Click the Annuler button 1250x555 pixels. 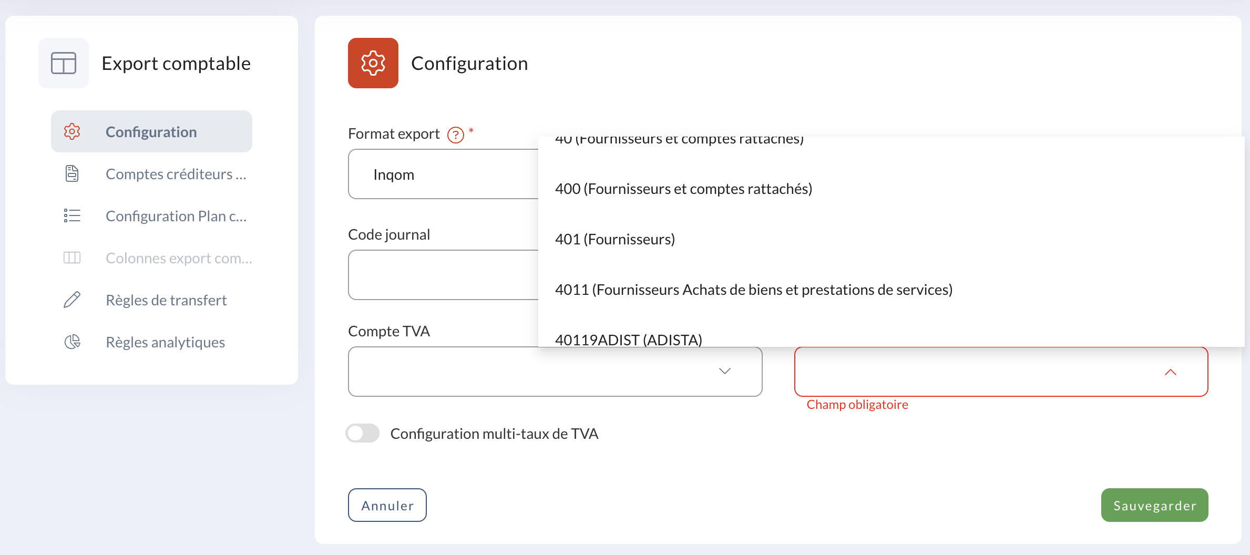coord(387,505)
